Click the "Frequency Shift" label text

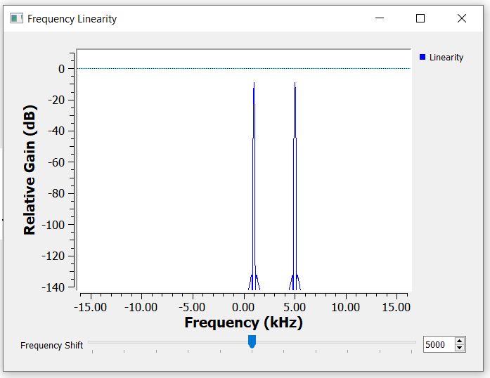[51, 345]
